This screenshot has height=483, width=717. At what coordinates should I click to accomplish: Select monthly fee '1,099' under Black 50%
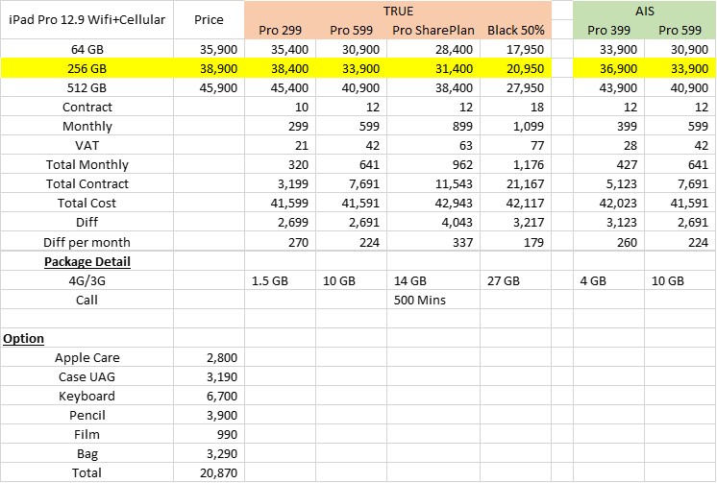point(516,126)
